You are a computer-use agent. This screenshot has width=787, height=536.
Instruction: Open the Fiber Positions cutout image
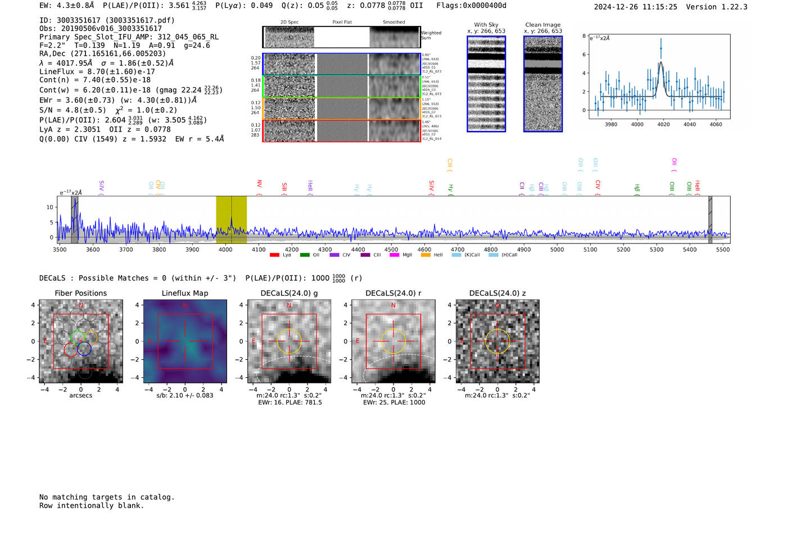click(x=81, y=341)
